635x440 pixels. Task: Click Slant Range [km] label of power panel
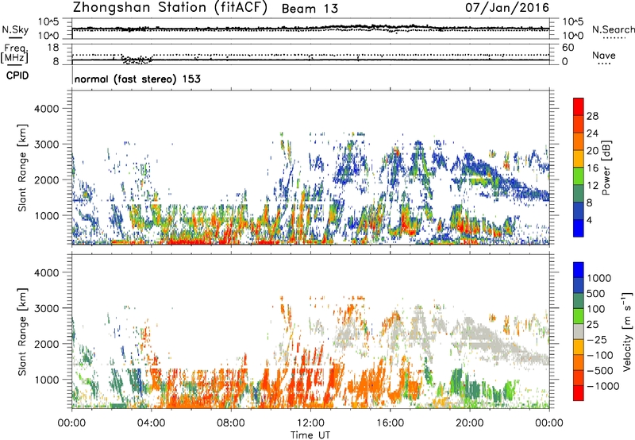point(22,168)
